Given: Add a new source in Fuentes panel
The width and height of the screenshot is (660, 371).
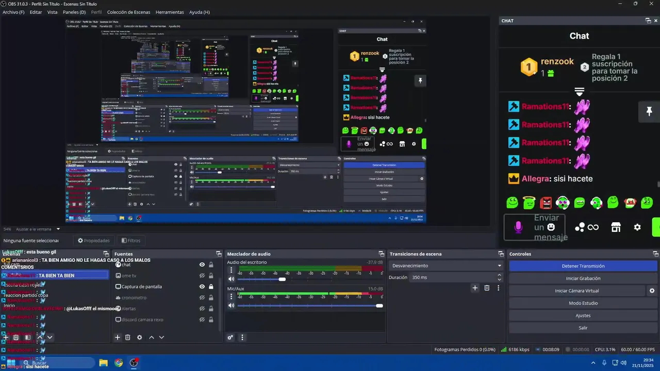Looking at the screenshot, I should pos(118,338).
